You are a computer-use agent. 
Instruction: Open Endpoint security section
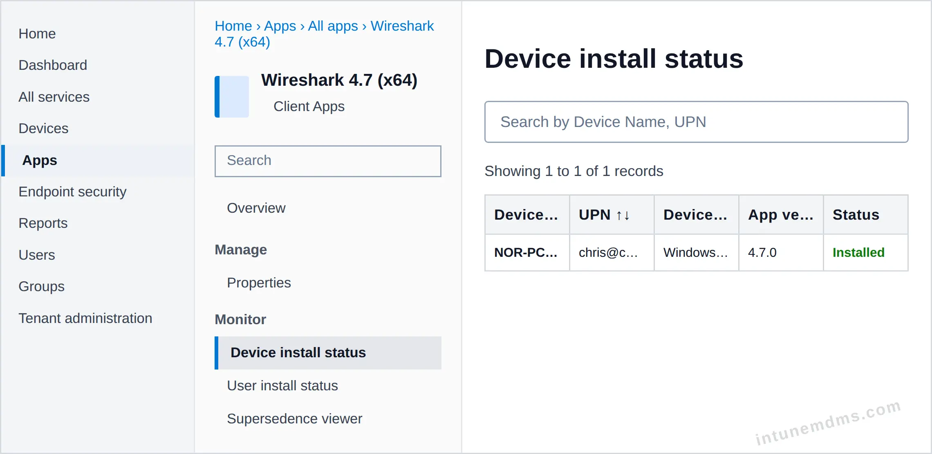(72, 191)
